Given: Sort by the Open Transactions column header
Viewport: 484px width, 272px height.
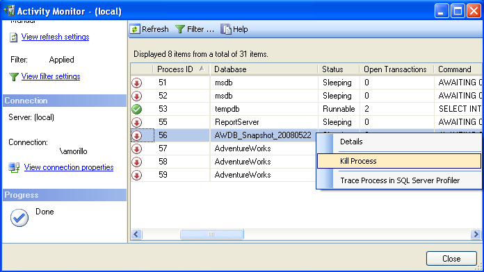Looking at the screenshot, I should point(396,69).
